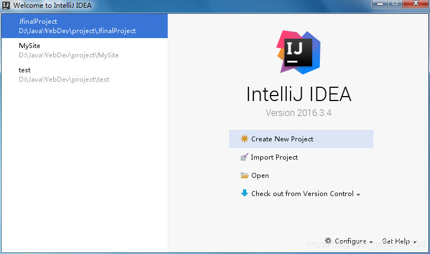Image resolution: width=430 pixels, height=254 pixels.
Task: Close the Welcome to IntelliJ IDEA window
Action: [x=416, y=3]
